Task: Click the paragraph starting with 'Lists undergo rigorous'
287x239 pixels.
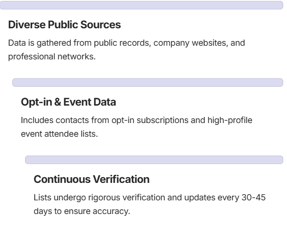Action: click(149, 204)
